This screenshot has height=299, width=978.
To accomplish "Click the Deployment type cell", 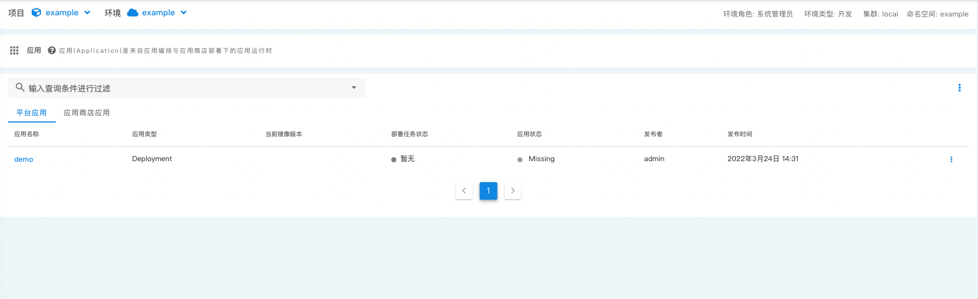I will click(x=152, y=159).
